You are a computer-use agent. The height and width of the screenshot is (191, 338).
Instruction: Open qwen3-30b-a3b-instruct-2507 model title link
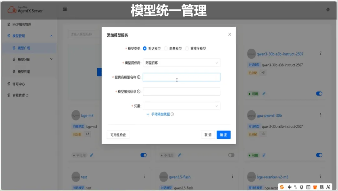[x=280, y=54]
